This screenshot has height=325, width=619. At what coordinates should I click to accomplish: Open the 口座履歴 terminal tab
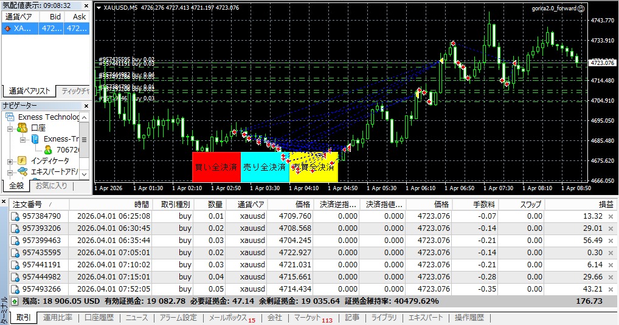pyautogui.click(x=99, y=318)
